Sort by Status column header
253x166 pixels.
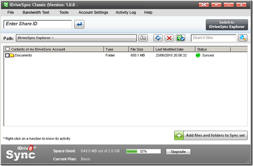point(213,49)
